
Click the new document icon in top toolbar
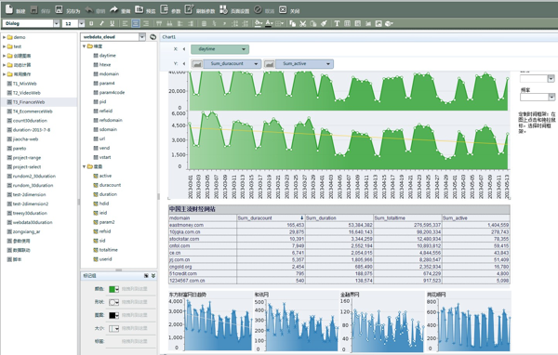[x=9, y=9]
